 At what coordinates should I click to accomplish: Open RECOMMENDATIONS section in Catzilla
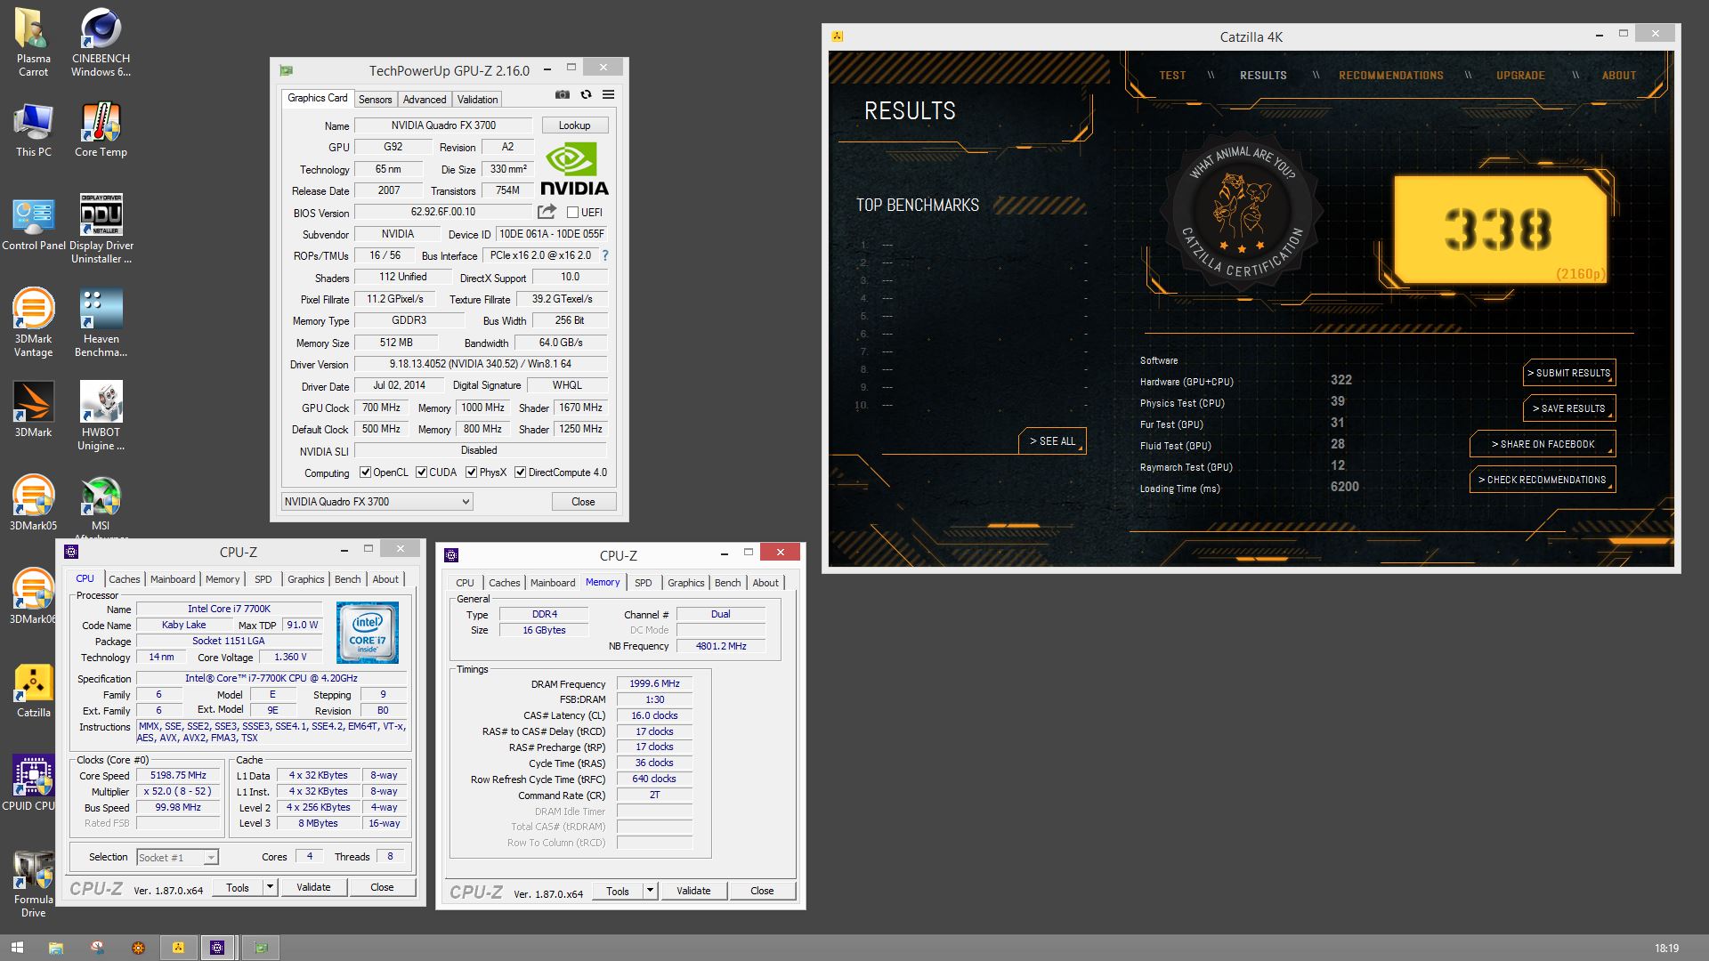coord(1391,76)
